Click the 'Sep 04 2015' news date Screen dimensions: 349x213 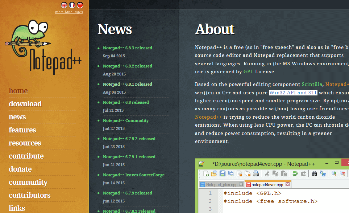tap(114, 56)
